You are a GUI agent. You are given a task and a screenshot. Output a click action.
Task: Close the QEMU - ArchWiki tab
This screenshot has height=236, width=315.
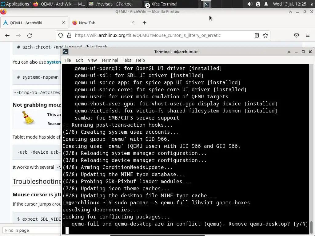64,22
